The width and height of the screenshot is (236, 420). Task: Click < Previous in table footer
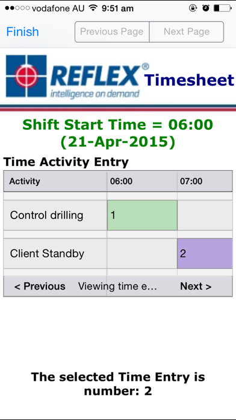[x=40, y=287]
